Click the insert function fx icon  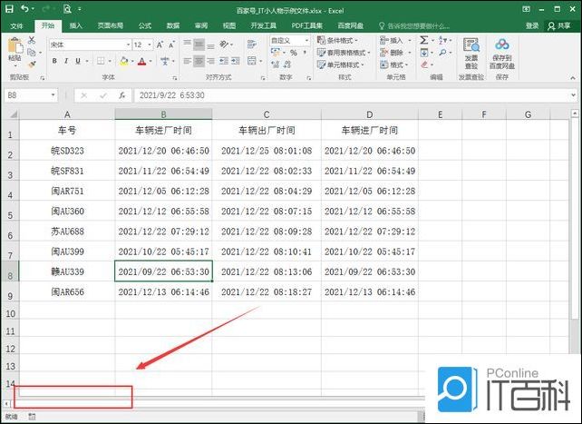pos(121,95)
